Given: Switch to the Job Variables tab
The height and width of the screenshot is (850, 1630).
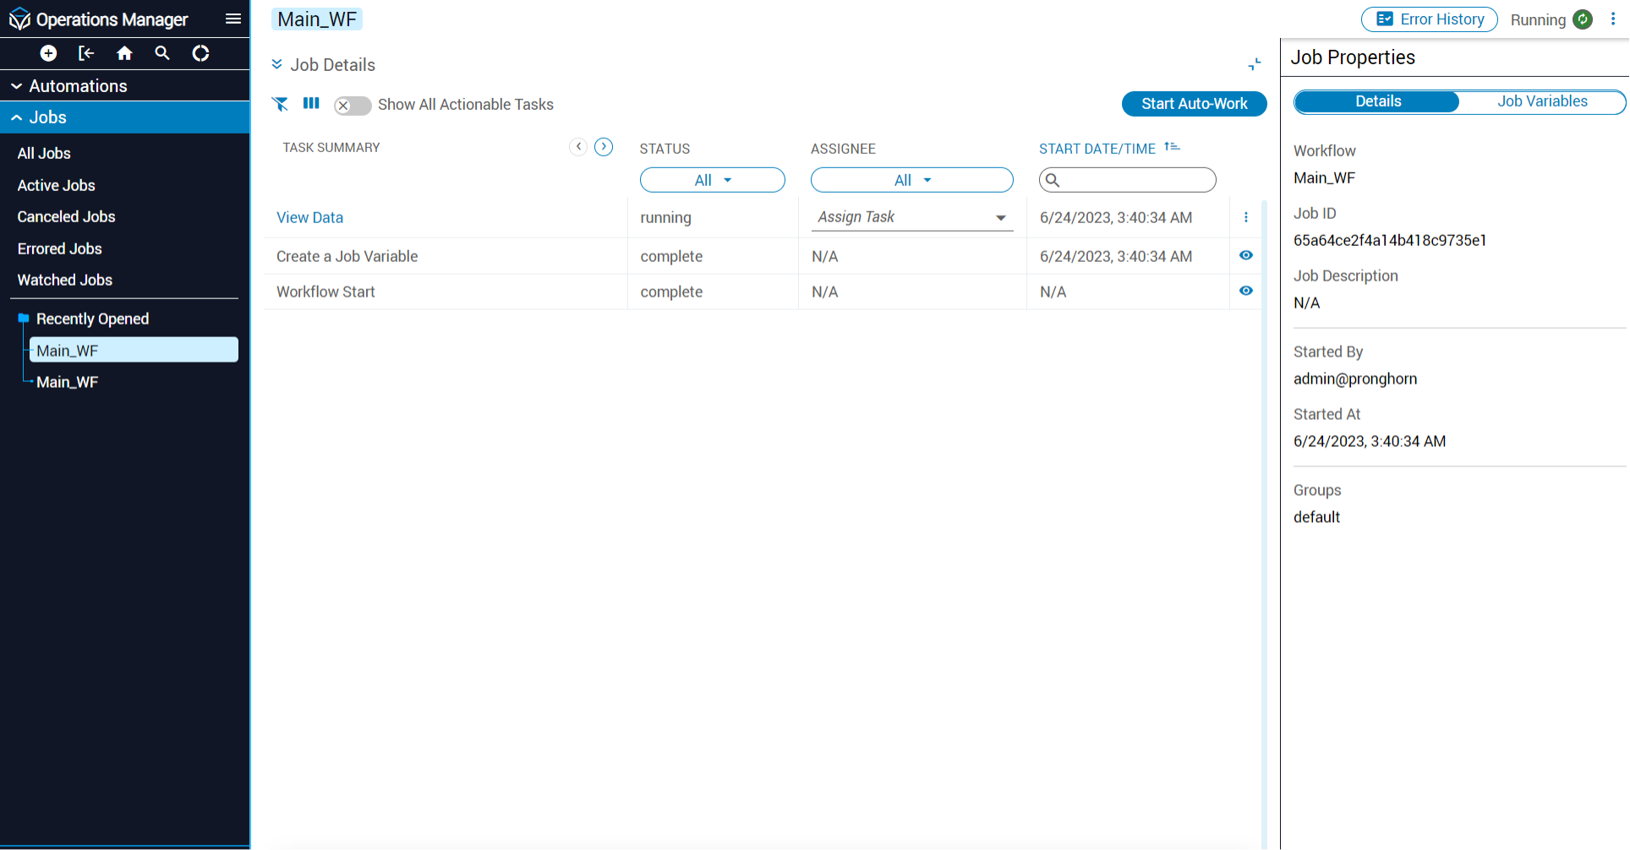Looking at the screenshot, I should point(1541,101).
